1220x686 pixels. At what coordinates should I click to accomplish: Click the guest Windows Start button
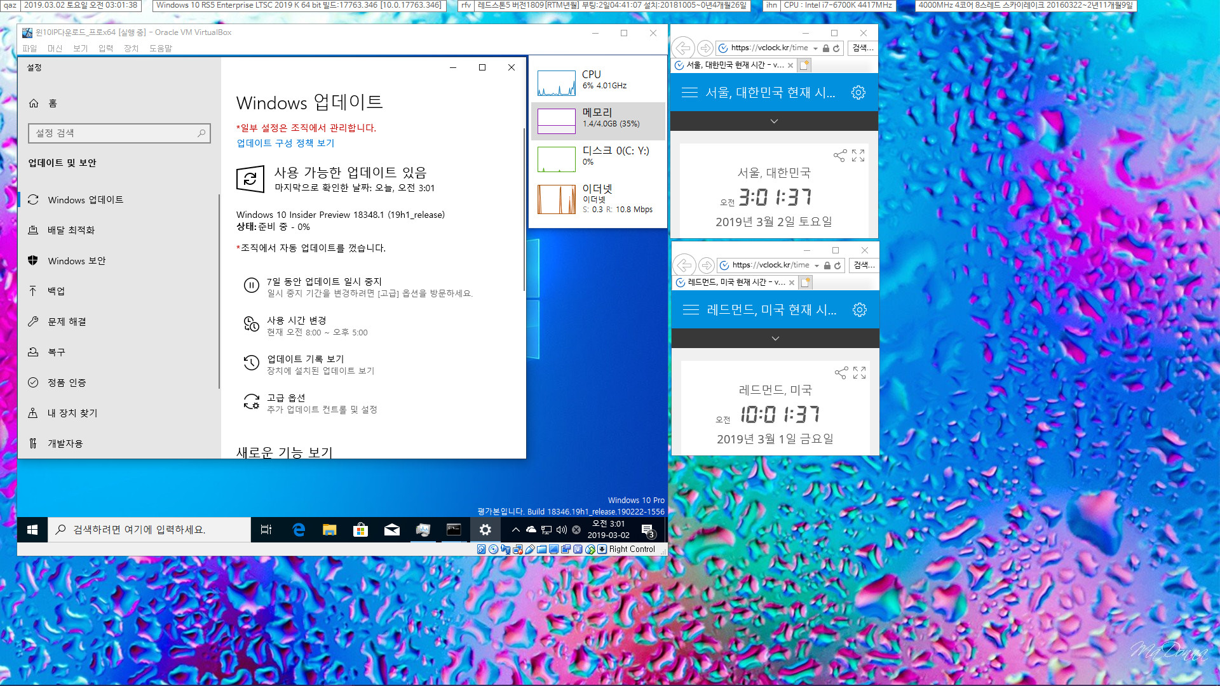[x=32, y=530]
